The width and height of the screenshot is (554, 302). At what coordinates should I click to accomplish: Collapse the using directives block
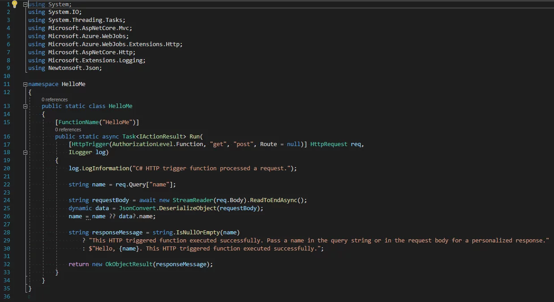pyautogui.click(x=25, y=4)
